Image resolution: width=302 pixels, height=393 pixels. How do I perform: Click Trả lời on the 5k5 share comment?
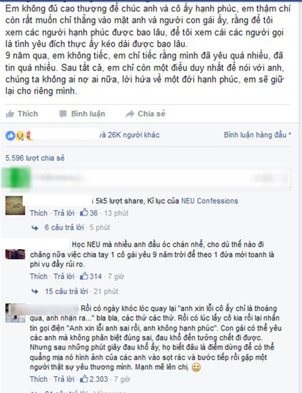(x=64, y=213)
